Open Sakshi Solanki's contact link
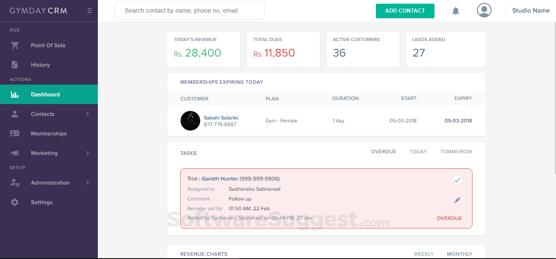 click(x=221, y=118)
